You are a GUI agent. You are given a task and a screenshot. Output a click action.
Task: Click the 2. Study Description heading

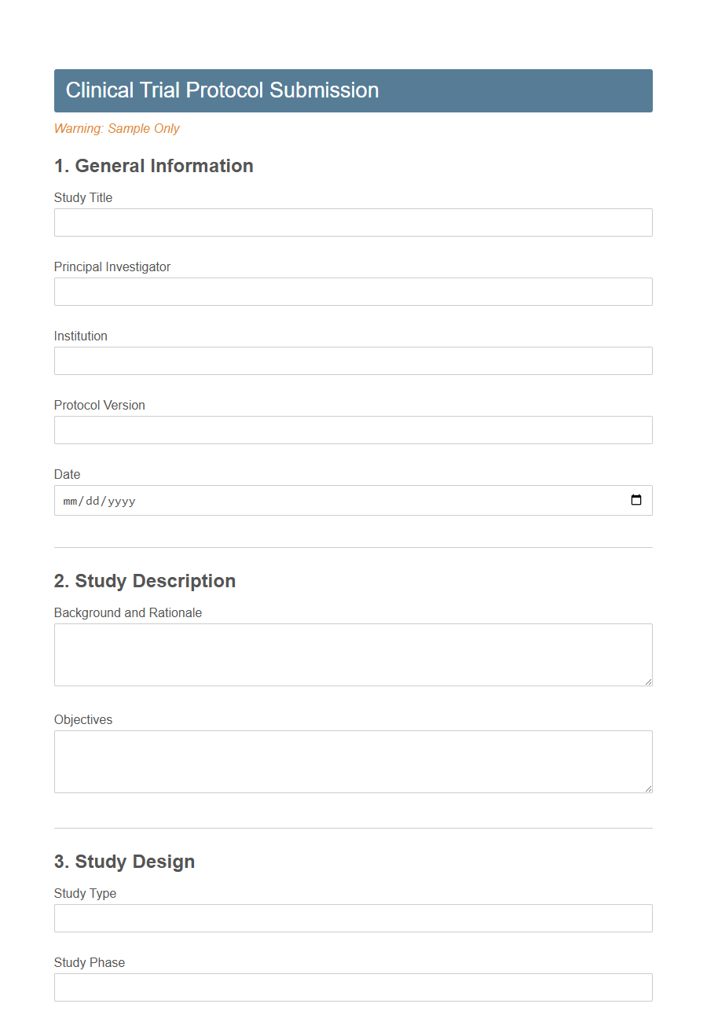tap(145, 581)
